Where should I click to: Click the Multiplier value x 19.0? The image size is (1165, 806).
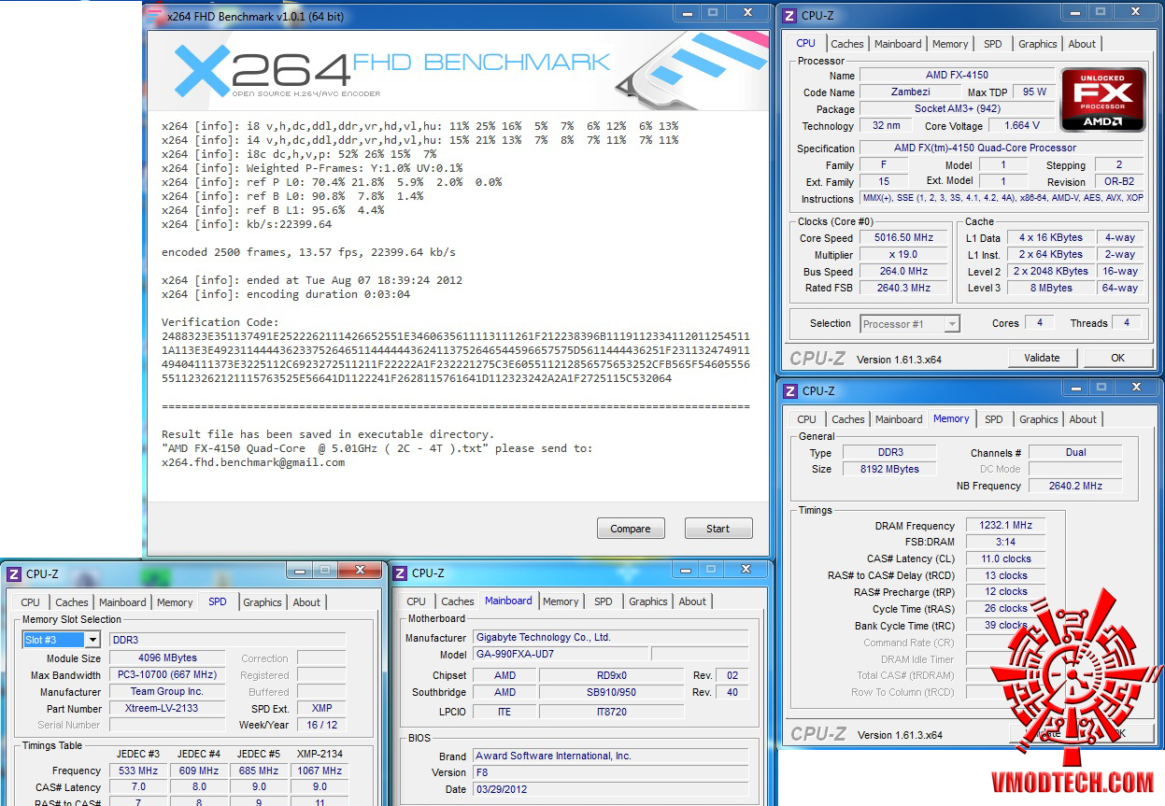pos(904,255)
